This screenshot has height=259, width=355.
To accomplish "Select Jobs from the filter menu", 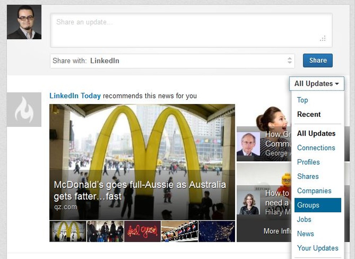I will pyautogui.click(x=304, y=219).
